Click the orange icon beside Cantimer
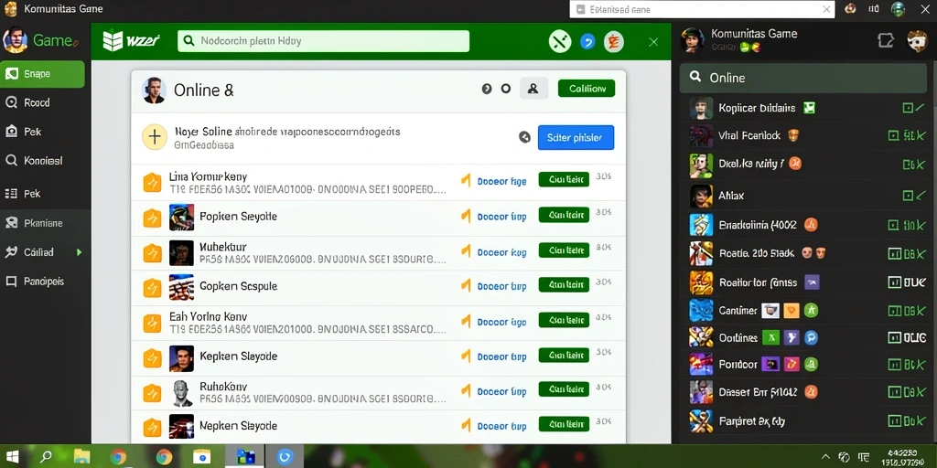The width and height of the screenshot is (937, 468). (x=792, y=311)
